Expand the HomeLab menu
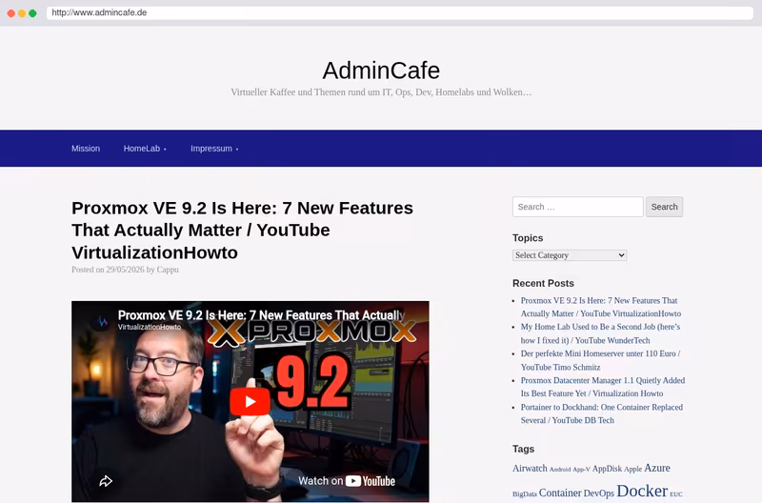Screen dimensions: 762x503 click(145, 149)
